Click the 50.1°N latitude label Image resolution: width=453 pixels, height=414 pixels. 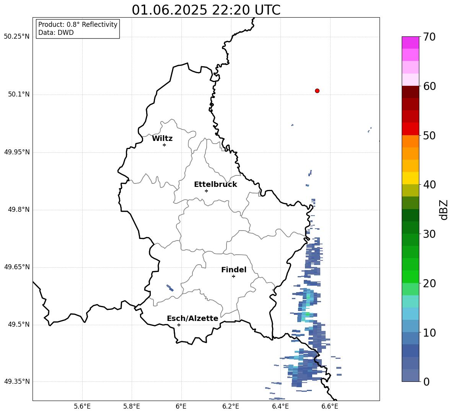tap(19, 94)
